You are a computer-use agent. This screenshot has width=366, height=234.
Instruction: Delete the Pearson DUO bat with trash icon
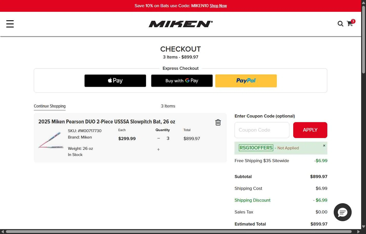[218, 122]
